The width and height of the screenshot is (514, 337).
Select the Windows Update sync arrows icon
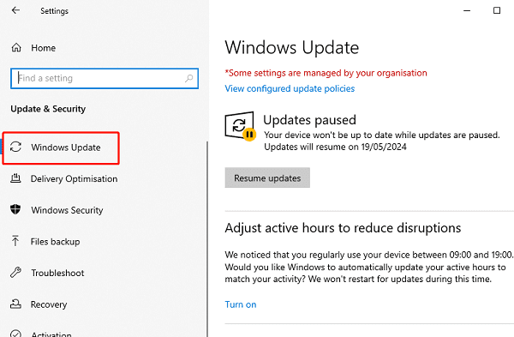click(x=15, y=147)
